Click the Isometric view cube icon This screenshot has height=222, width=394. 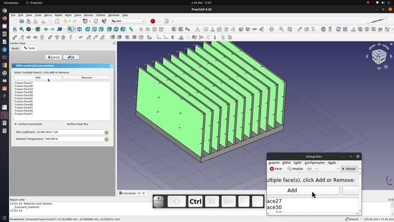point(79,29)
